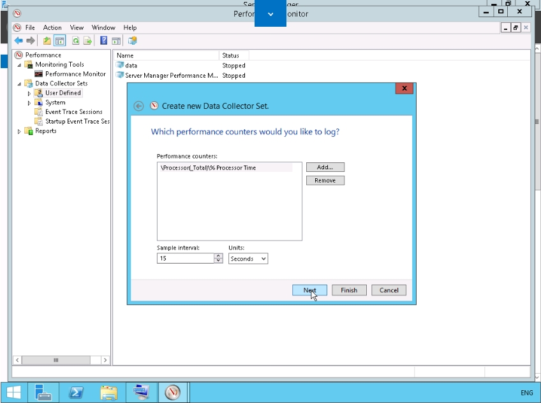The image size is (541, 403).
Task: Toggle the Show/Hide Console Tree icon
Action: point(59,41)
